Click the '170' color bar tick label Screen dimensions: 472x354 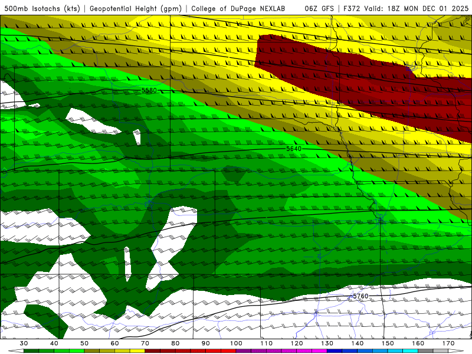tap(448, 343)
